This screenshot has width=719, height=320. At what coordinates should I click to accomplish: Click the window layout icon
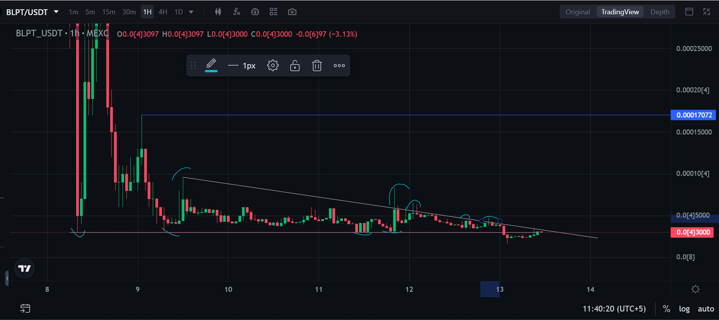(690, 11)
